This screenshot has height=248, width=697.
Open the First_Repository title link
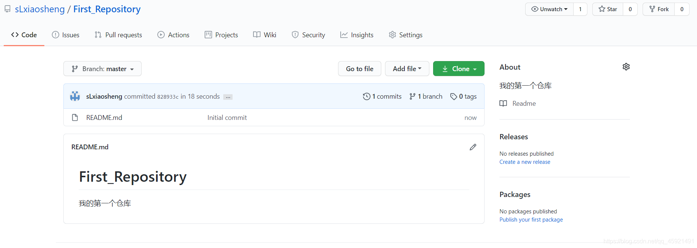tap(107, 9)
